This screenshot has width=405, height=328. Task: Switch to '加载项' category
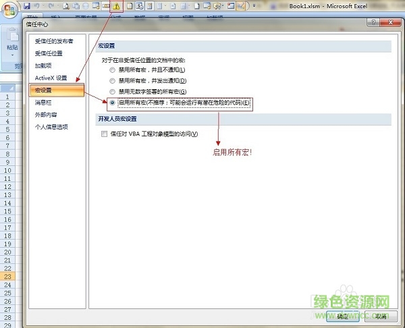tap(44, 65)
